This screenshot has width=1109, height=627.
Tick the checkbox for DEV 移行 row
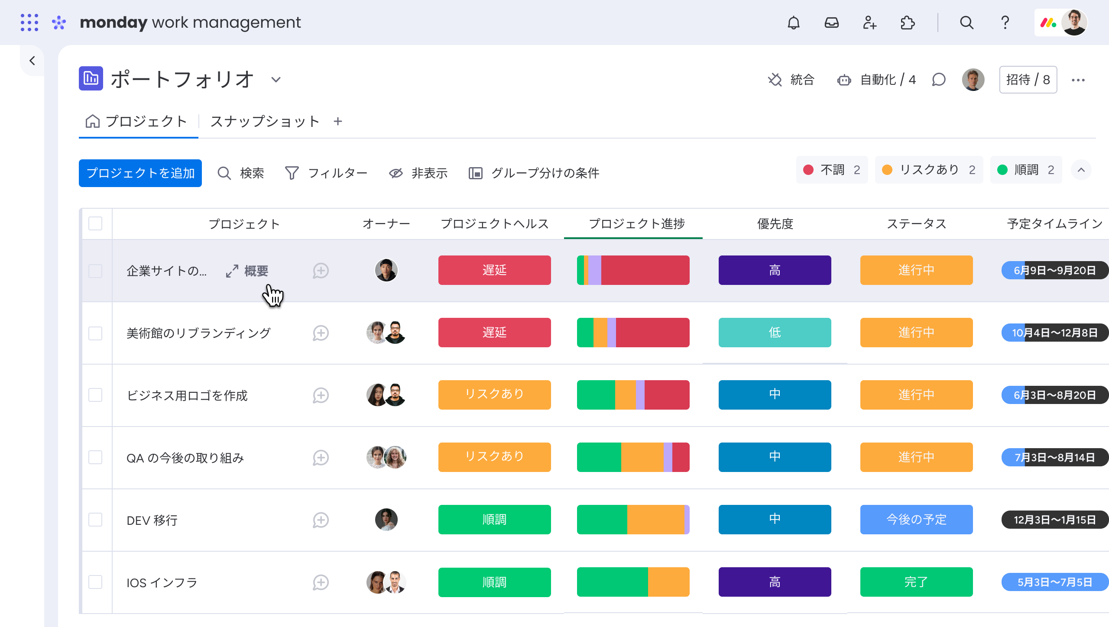[x=95, y=520]
